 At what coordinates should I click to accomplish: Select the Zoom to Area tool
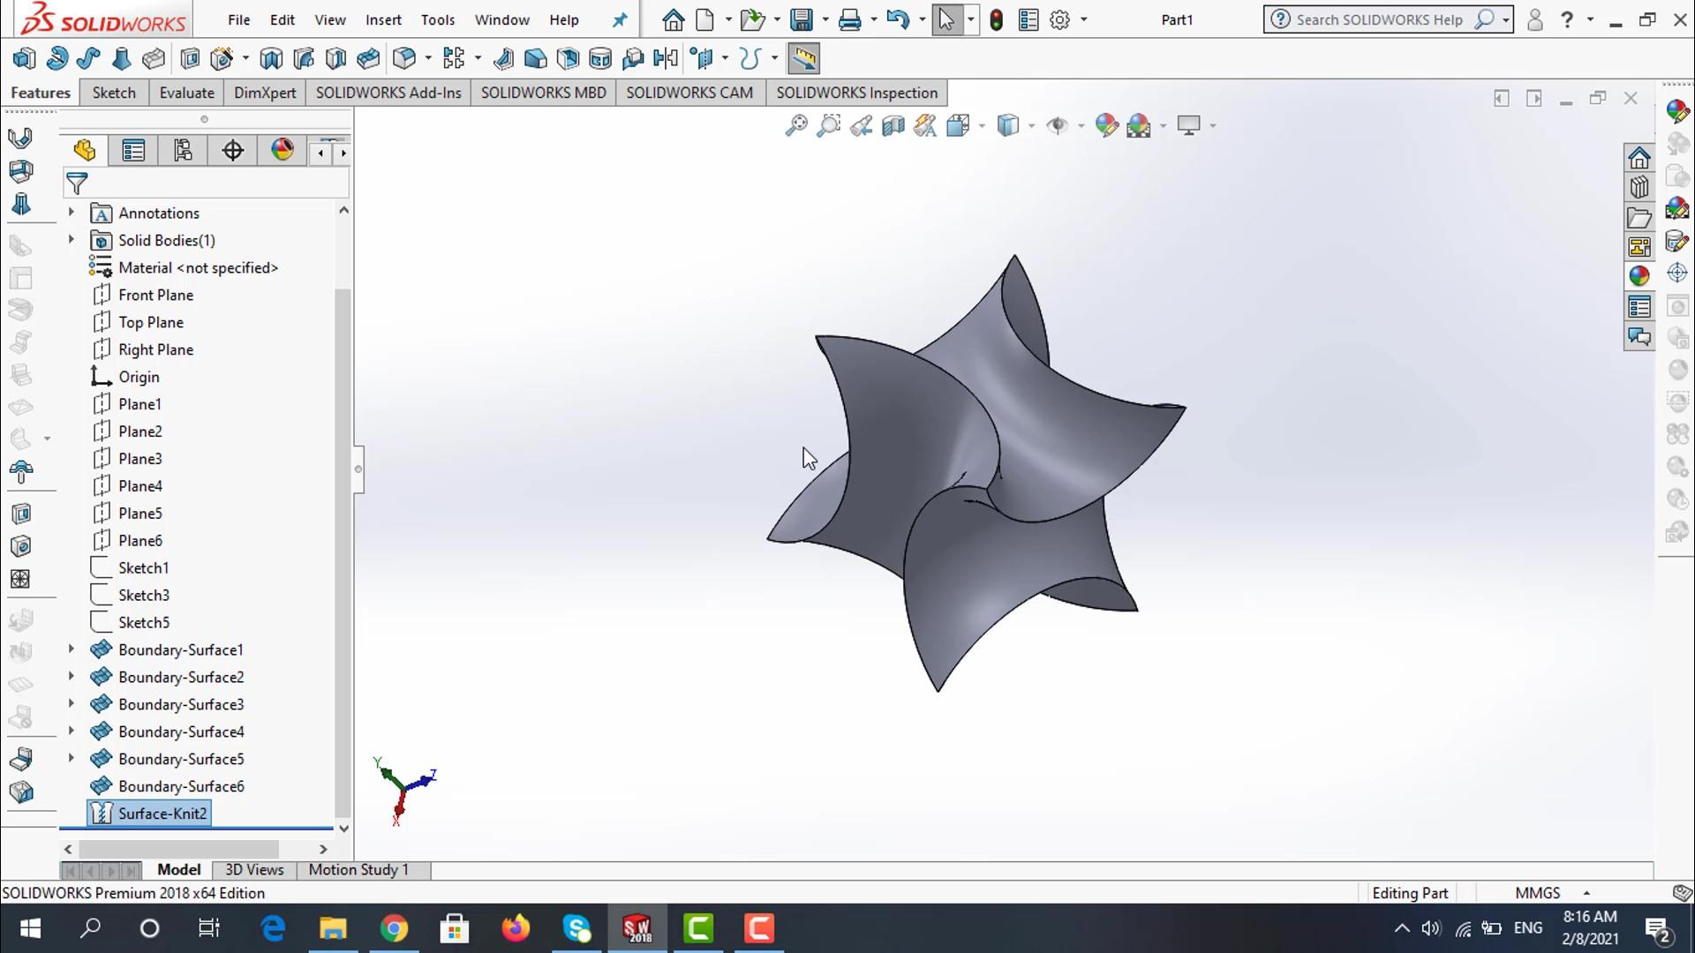point(827,125)
